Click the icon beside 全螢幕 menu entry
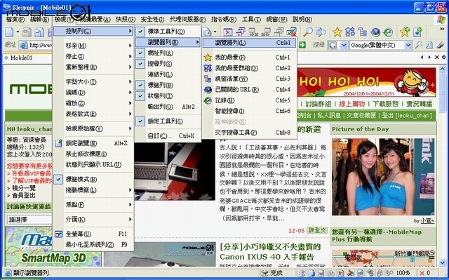449x280 pixels. tap(59, 234)
